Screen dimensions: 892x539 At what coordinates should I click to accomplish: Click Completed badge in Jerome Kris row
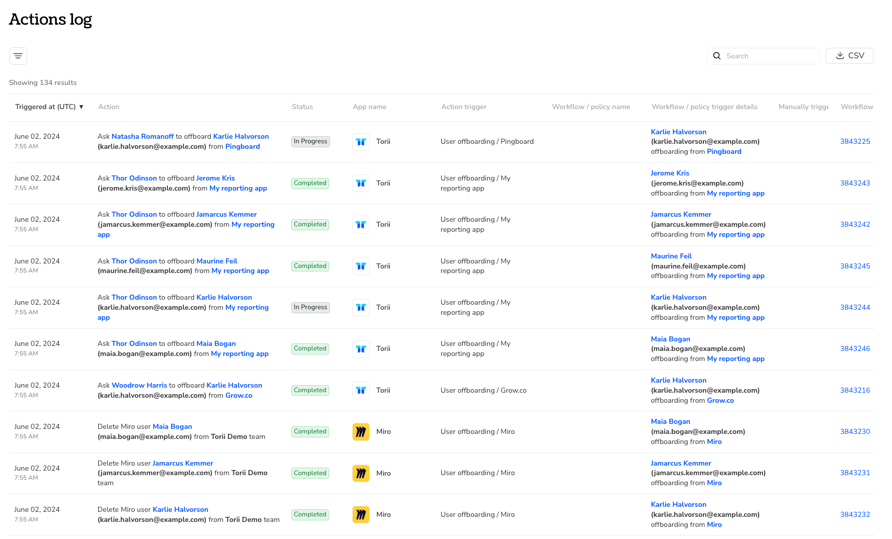(310, 183)
